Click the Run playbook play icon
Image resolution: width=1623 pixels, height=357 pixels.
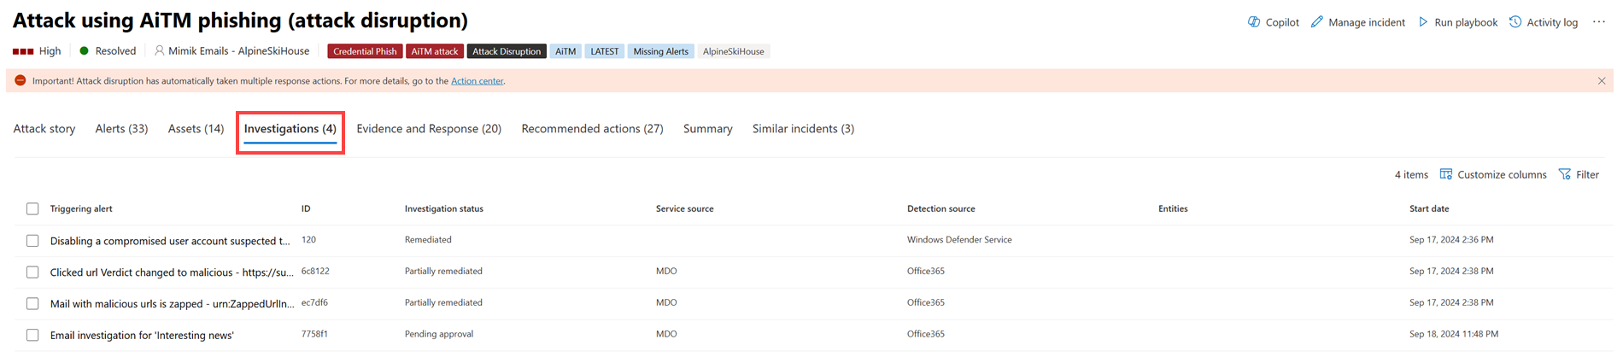point(1423,22)
